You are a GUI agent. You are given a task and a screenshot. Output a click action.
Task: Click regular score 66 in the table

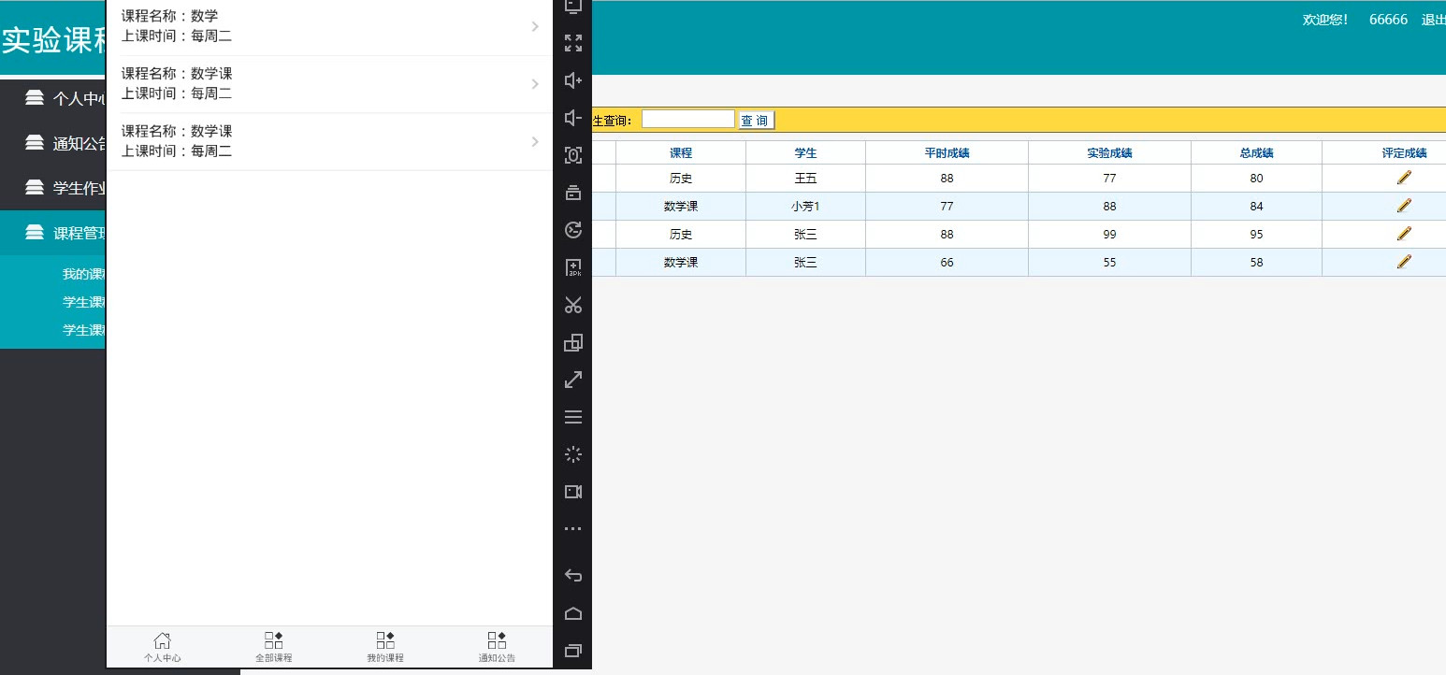coord(947,263)
